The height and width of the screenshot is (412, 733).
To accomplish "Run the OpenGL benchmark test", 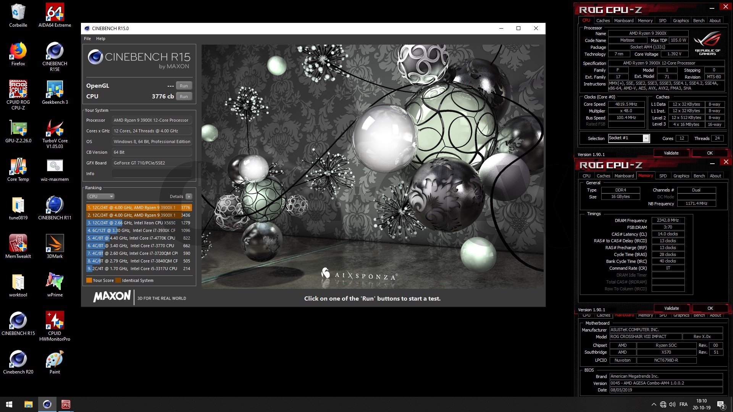I will point(184,86).
